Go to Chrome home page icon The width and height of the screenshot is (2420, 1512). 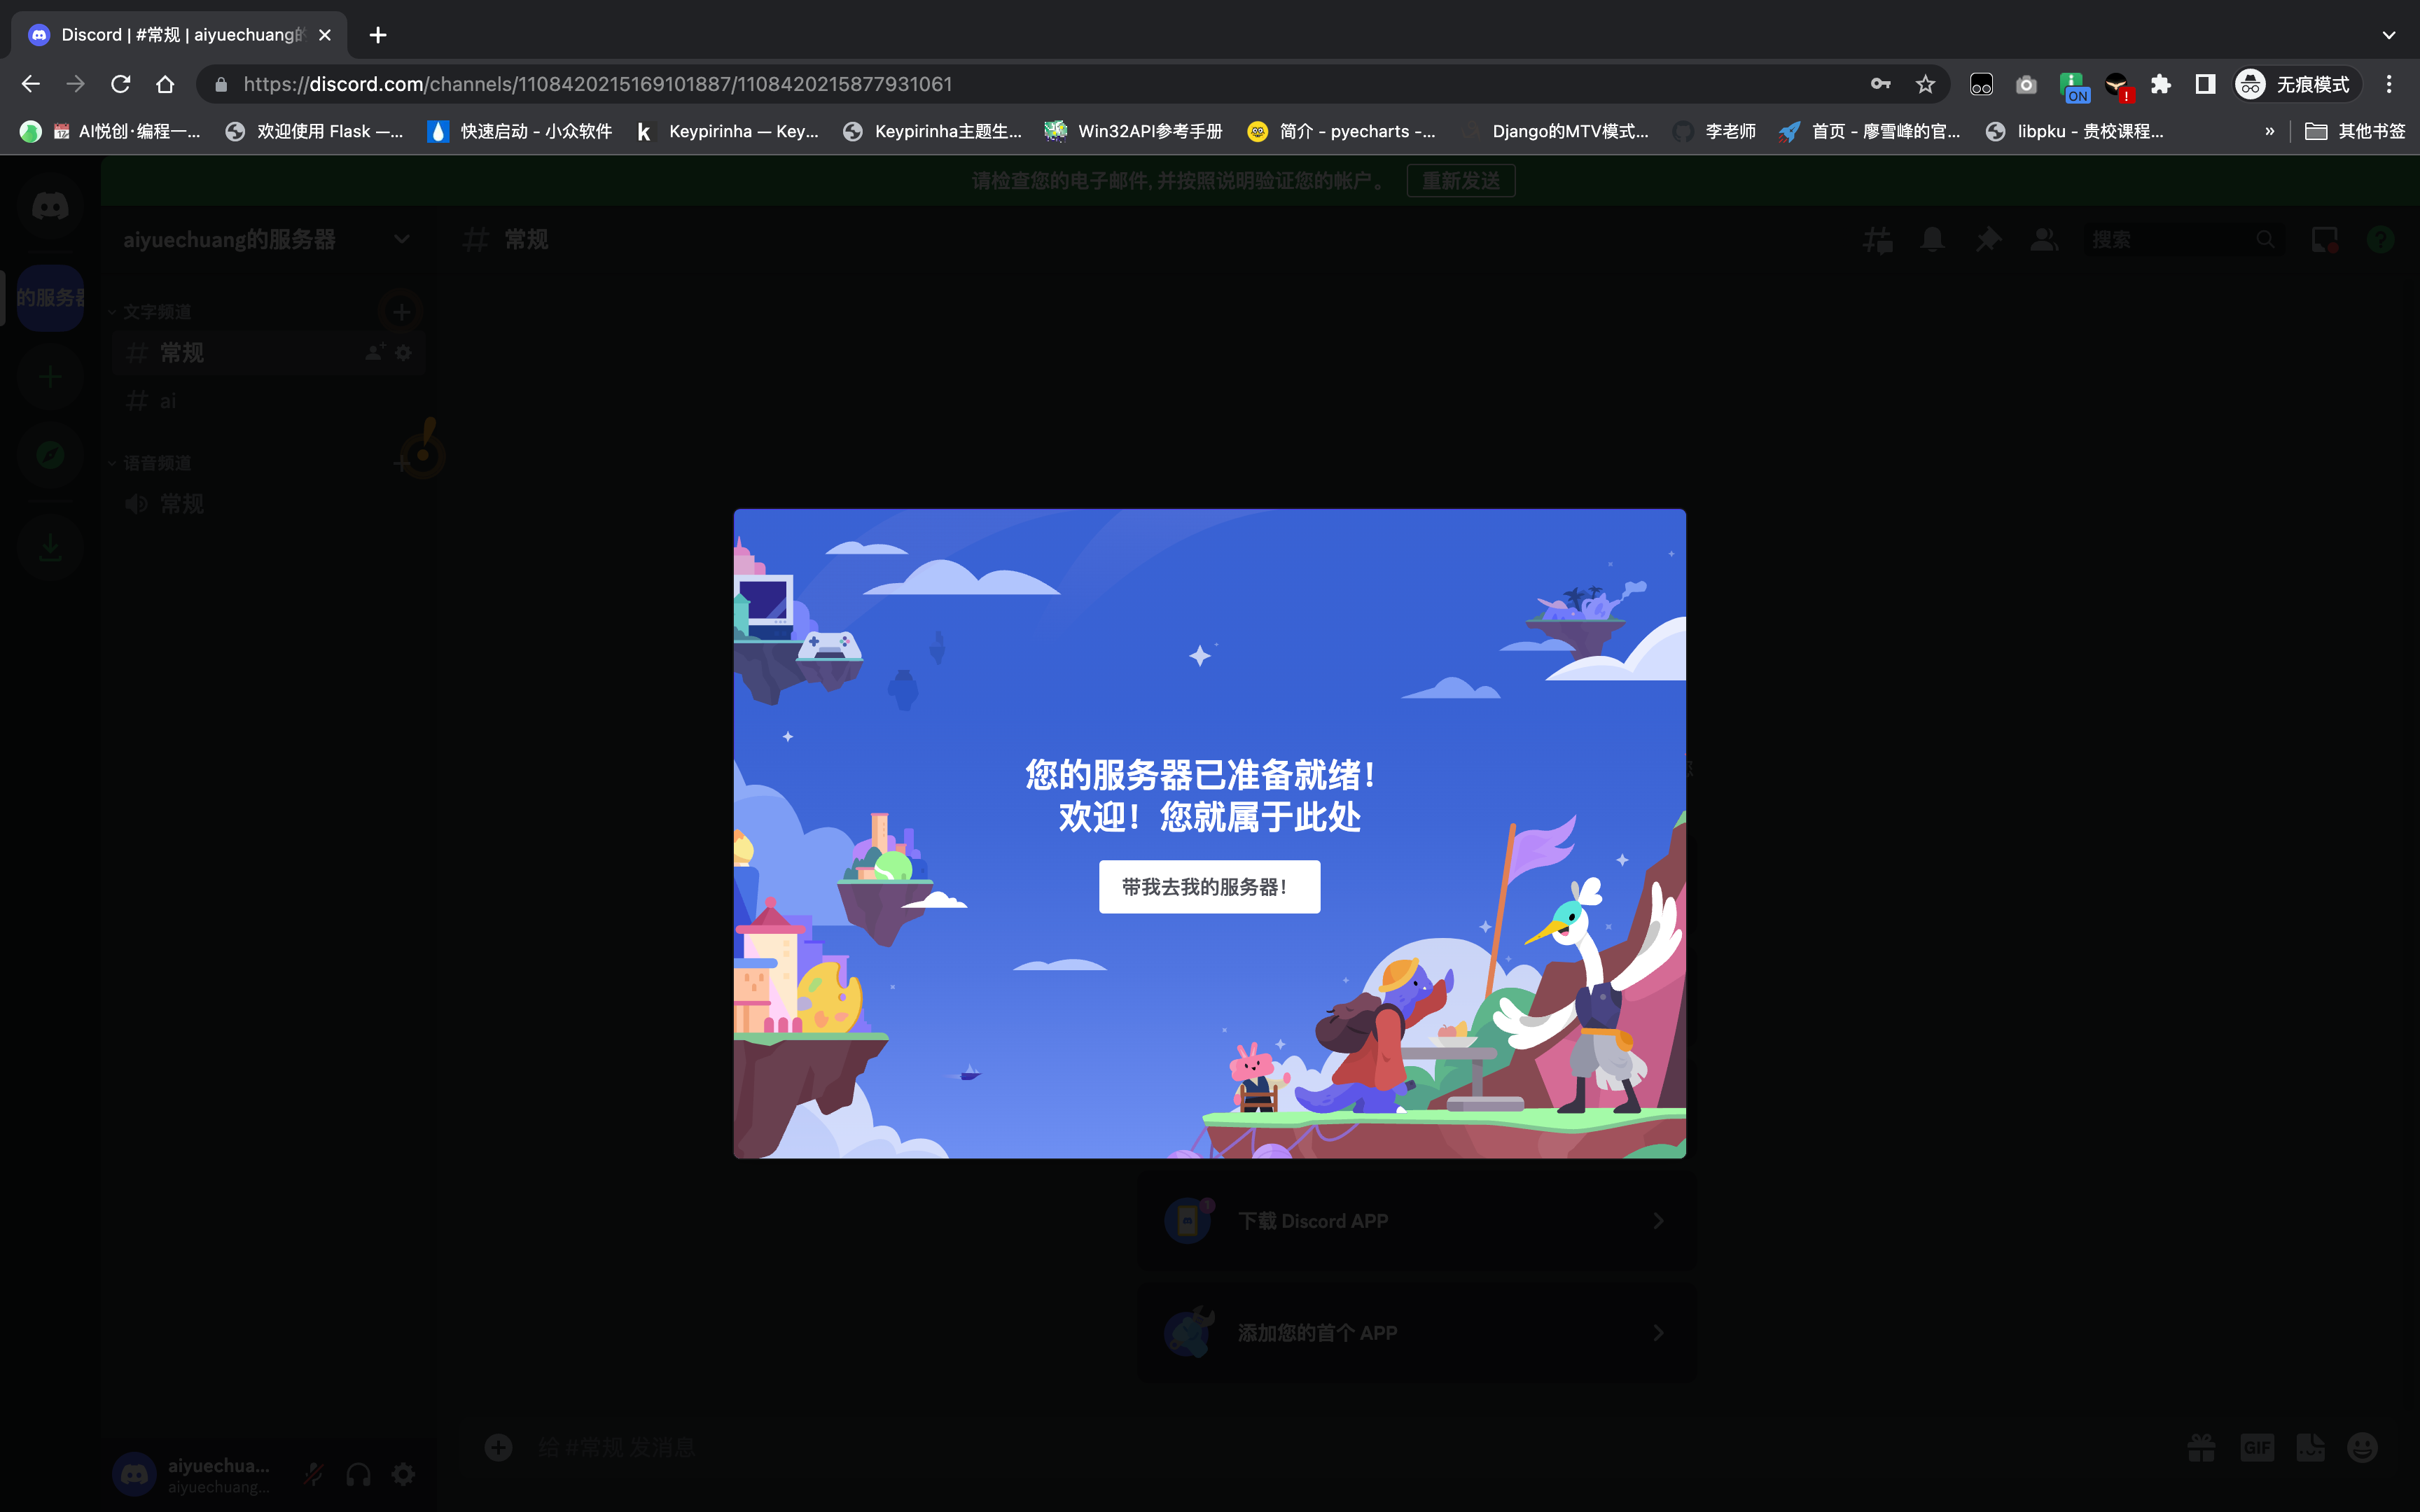(165, 84)
